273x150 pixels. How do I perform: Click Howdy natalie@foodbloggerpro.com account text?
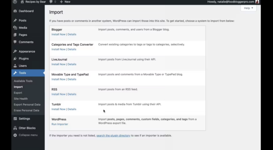click(231, 2)
